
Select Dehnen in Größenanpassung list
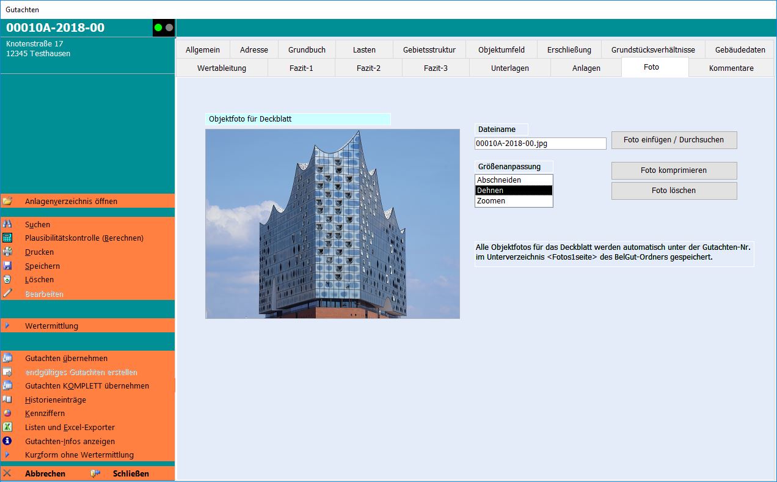[514, 190]
